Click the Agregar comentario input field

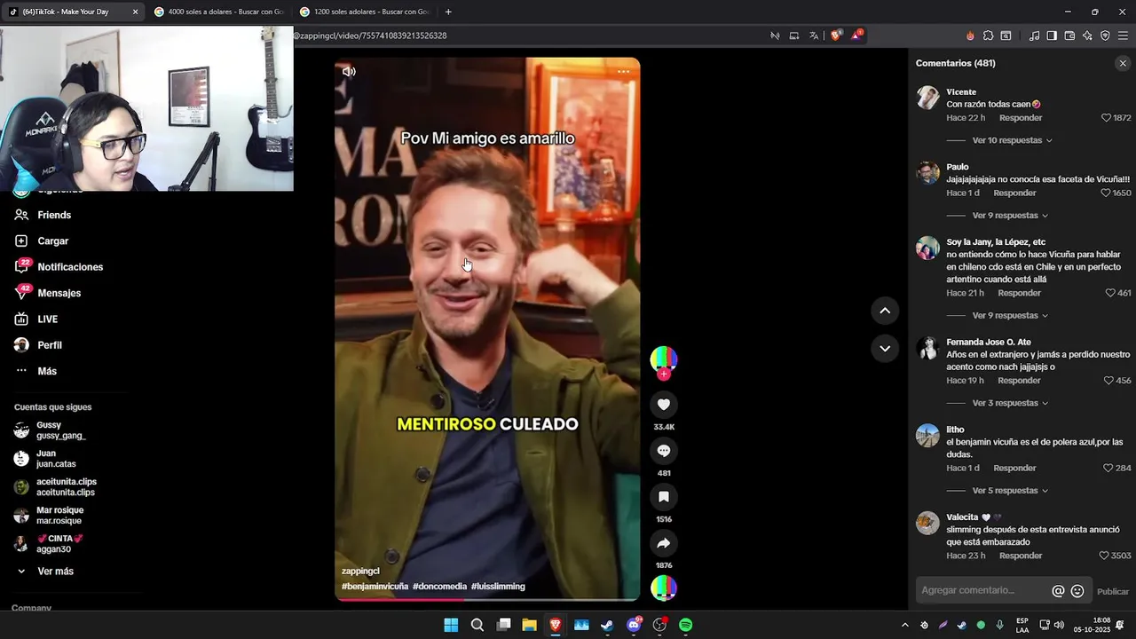pyautogui.click(x=983, y=591)
